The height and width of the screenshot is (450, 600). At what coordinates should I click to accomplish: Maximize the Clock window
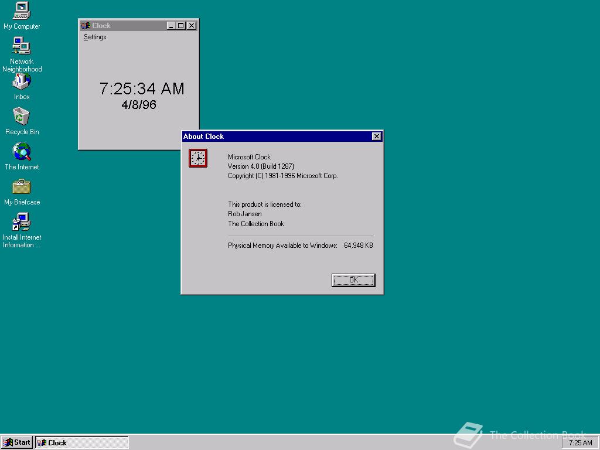[180, 26]
